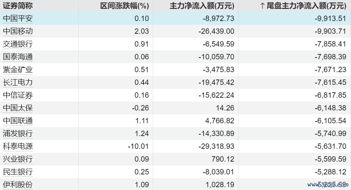Open the 中国太保 stock link
The width and height of the screenshot is (351, 190).
(x=18, y=108)
